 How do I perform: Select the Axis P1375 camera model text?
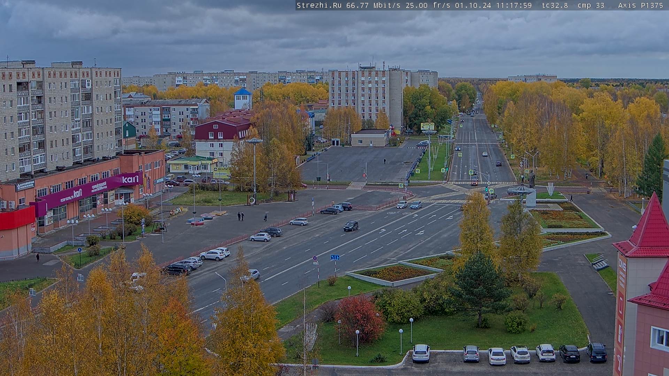pyautogui.click(x=640, y=5)
